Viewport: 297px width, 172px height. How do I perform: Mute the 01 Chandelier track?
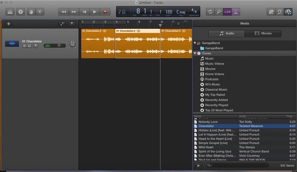(25, 46)
